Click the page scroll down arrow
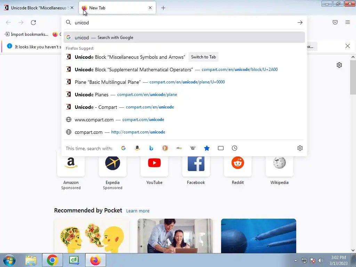The height and width of the screenshot is (267, 356). 353,250
